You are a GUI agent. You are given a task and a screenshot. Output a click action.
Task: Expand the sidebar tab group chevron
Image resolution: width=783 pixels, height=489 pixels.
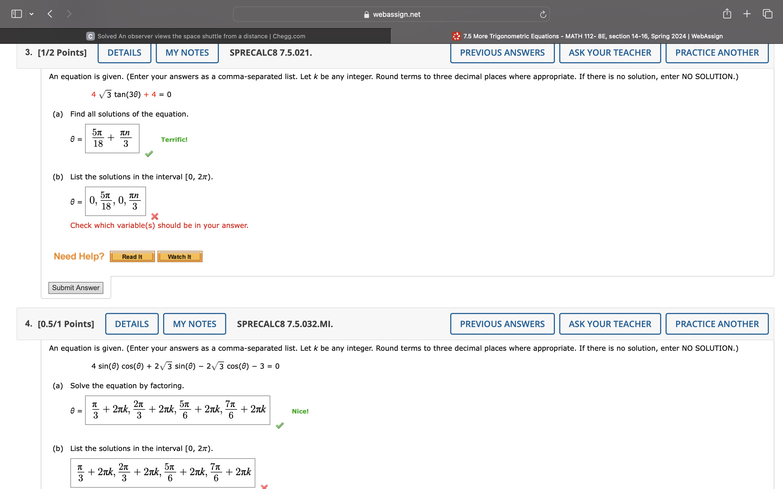click(31, 14)
